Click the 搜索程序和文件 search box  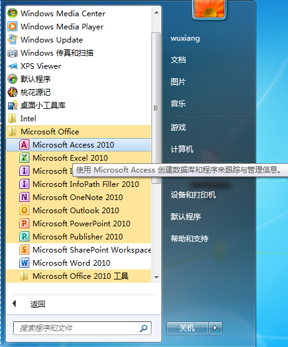(x=82, y=328)
